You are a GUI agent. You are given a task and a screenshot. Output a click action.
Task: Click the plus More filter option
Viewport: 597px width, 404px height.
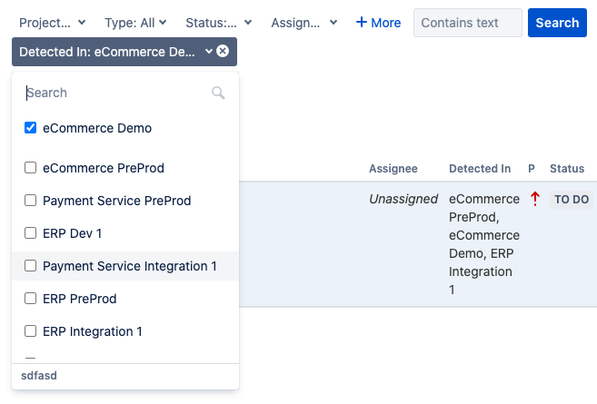(378, 23)
